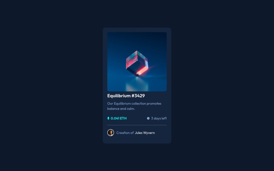
Task: Open the creator's round avatar picture
Action: tap(111, 133)
